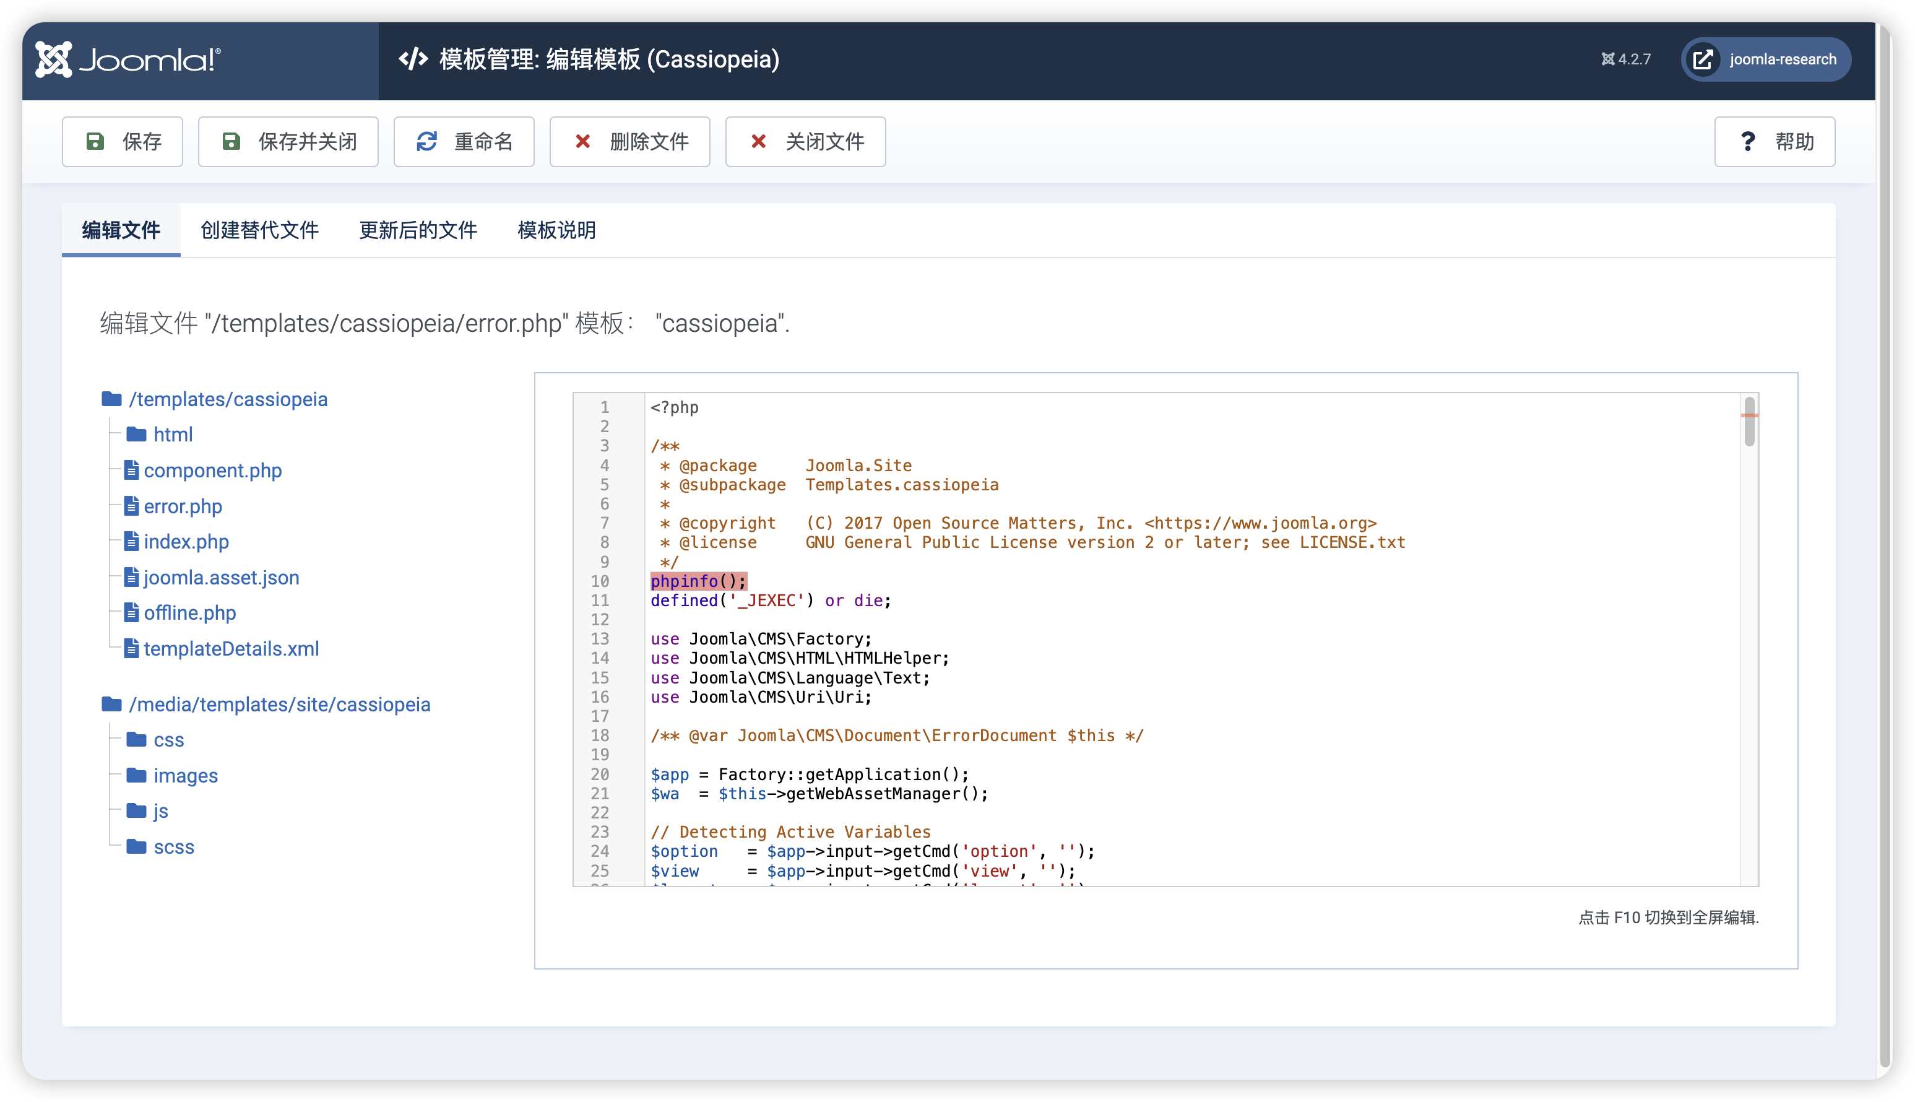Click the file icon beside offline.php
Image resolution: width=1915 pixels, height=1102 pixels.
[132, 612]
